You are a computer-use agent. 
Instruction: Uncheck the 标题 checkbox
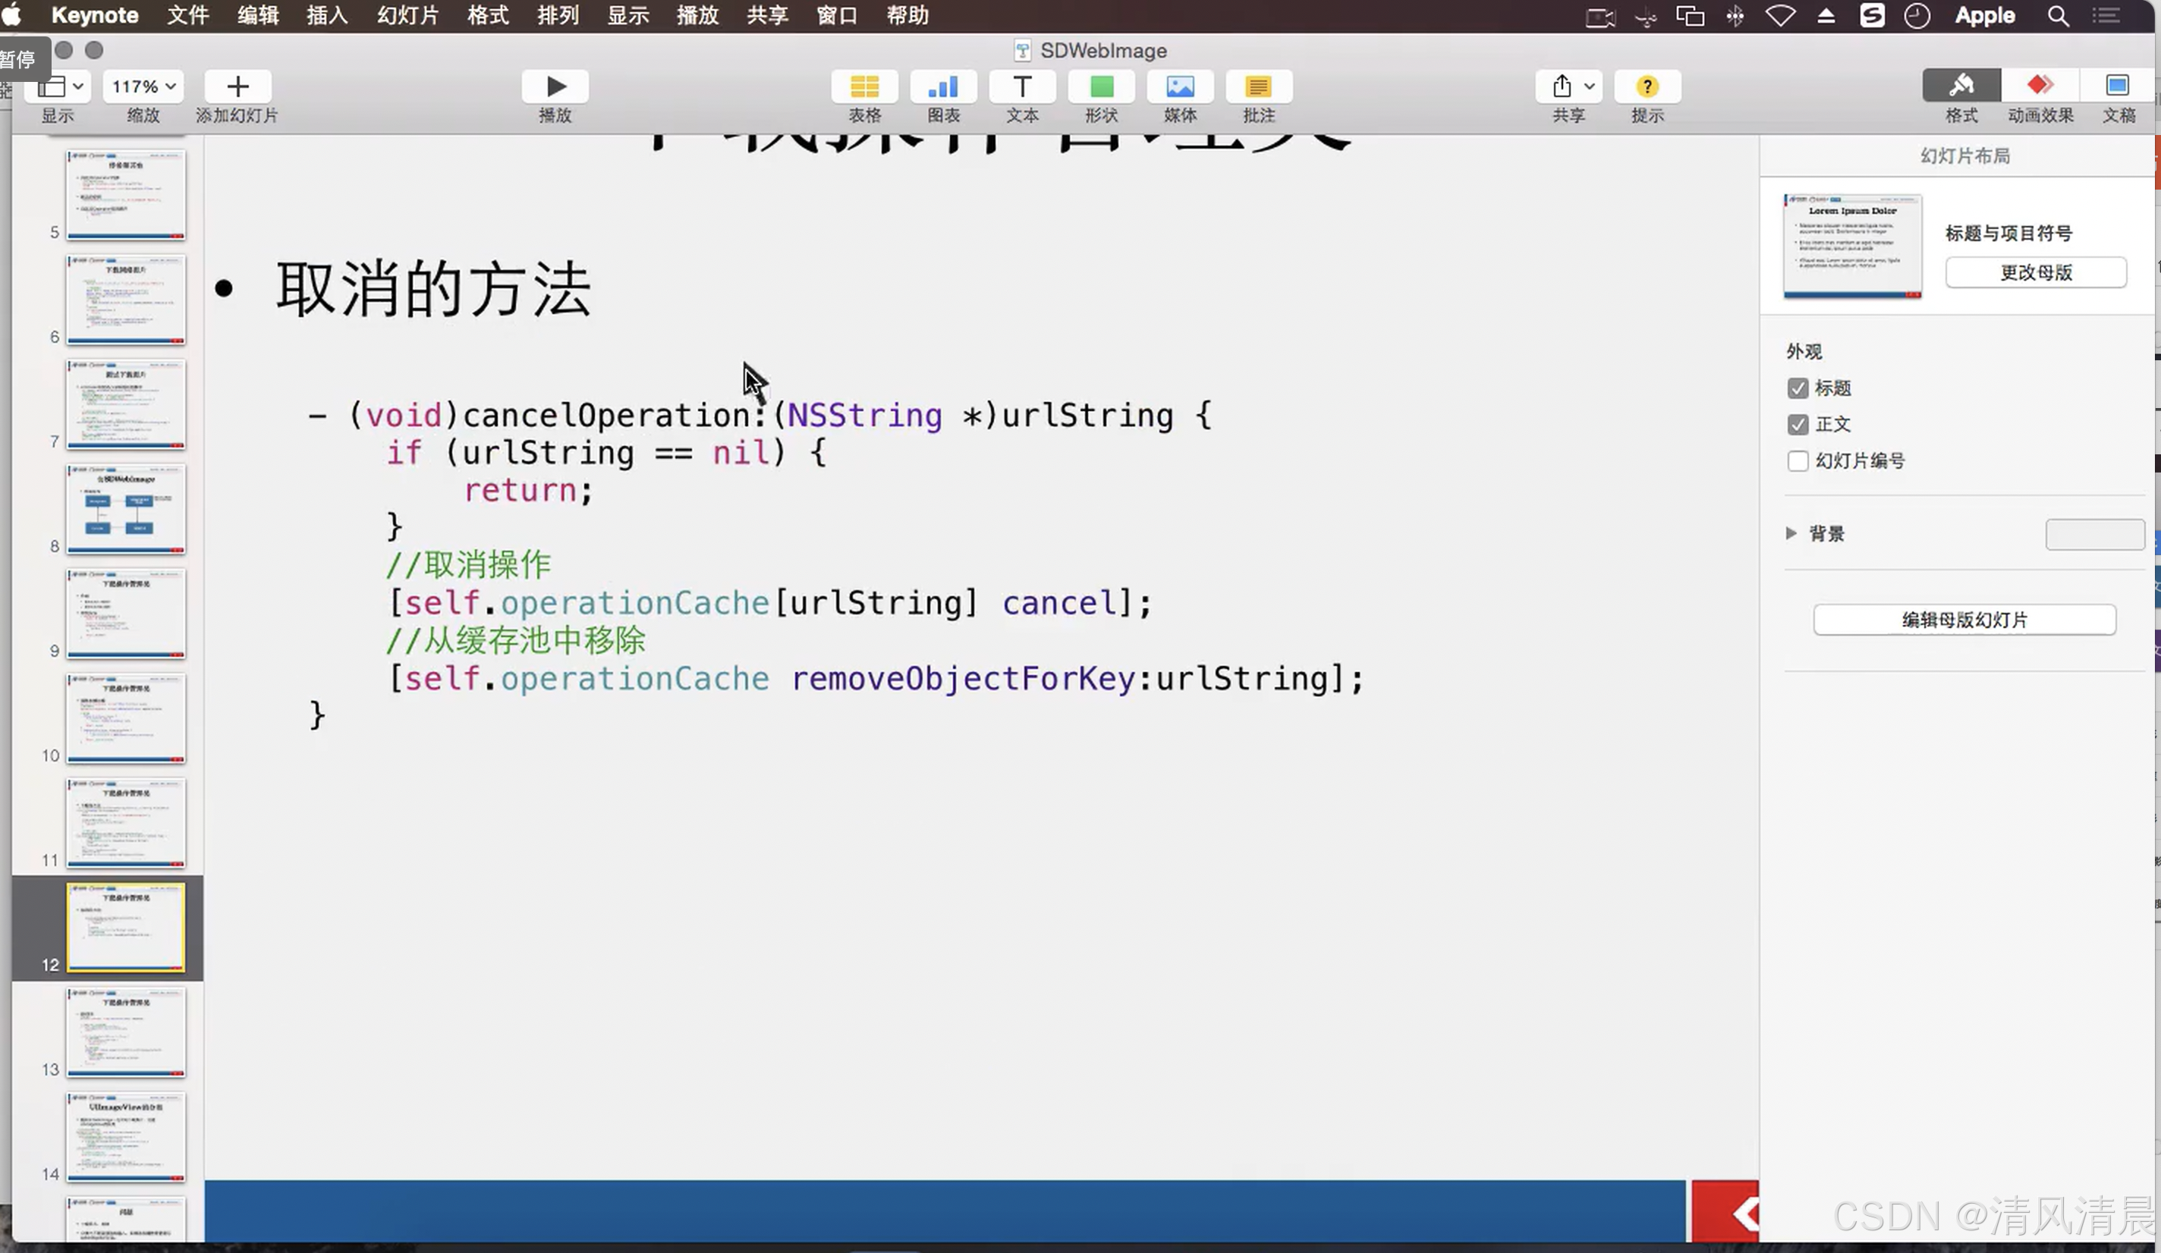coord(1798,388)
